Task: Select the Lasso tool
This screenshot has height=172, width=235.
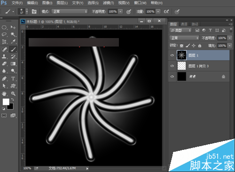Action: coord(4,34)
